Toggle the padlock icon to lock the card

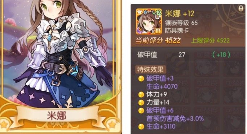point(241,9)
